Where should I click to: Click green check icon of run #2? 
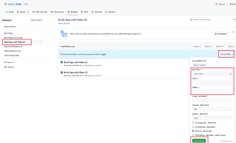click(62, 62)
